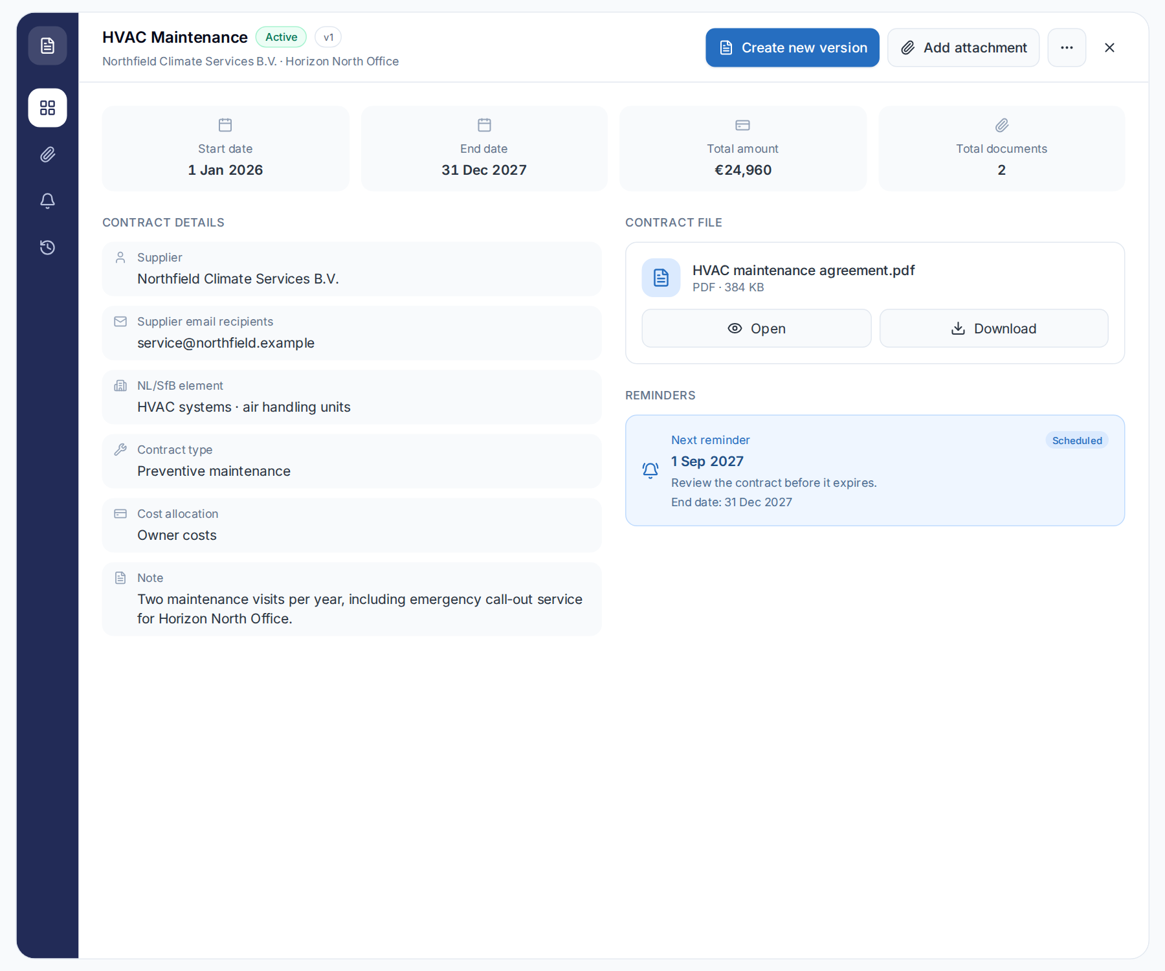The image size is (1165, 971).
Task: Click the Active status badge
Action: point(281,37)
